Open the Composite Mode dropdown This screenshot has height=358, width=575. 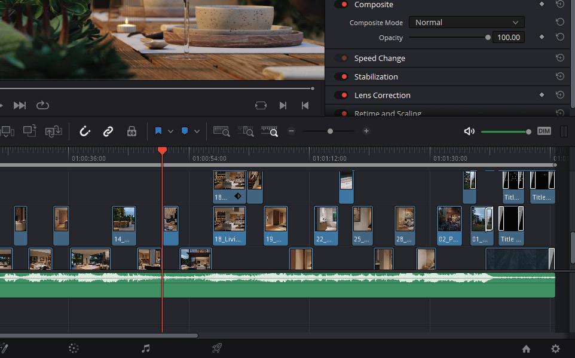pyautogui.click(x=466, y=22)
